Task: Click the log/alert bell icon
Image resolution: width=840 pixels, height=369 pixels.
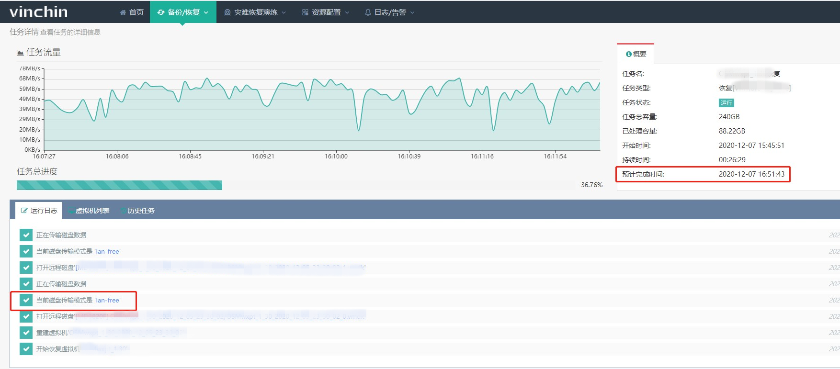Action: pos(368,12)
